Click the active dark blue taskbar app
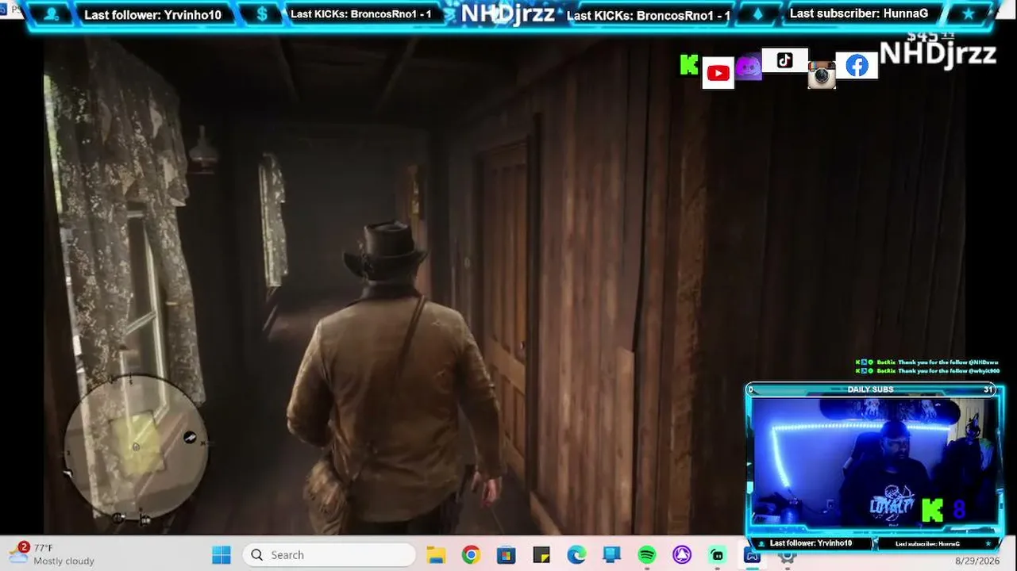1017x571 pixels. 752,555
